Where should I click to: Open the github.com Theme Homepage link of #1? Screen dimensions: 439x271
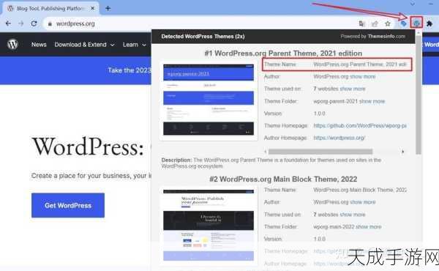tap(360, 125)
